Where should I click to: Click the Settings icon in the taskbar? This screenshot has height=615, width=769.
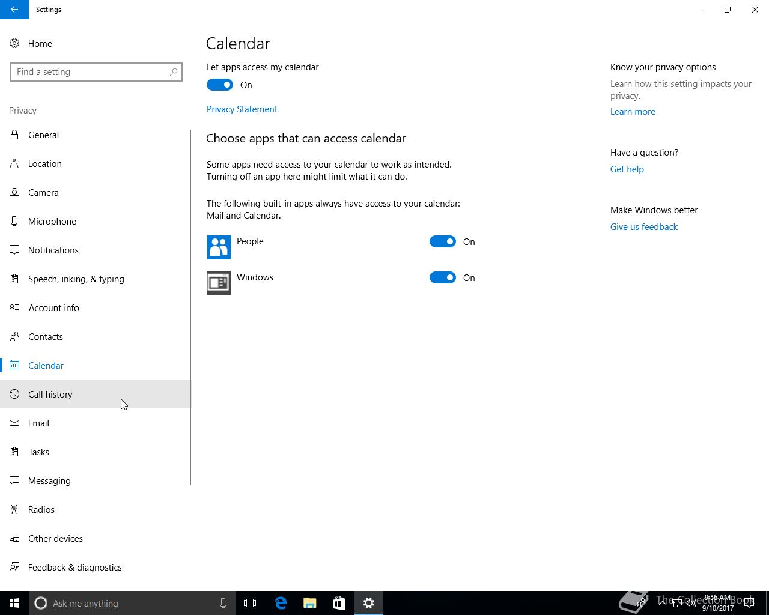369,603
